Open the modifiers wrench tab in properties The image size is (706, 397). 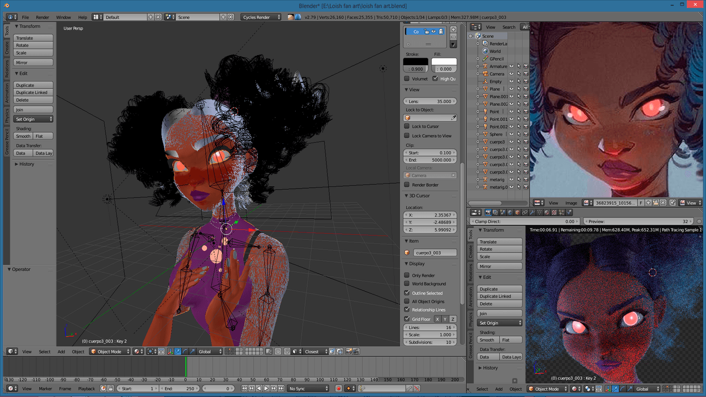point(532,212)
